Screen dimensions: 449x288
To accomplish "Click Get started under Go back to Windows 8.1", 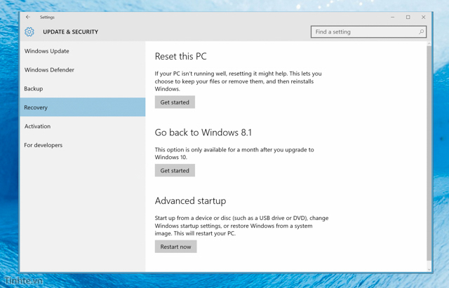I will (175, 170).
